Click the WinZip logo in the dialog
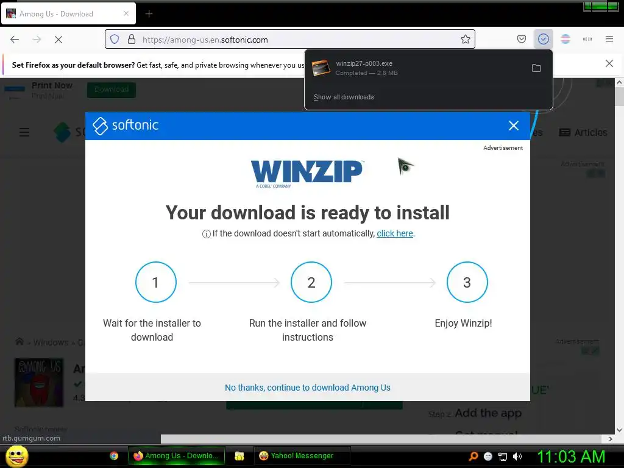 click(x=307, y=174)
